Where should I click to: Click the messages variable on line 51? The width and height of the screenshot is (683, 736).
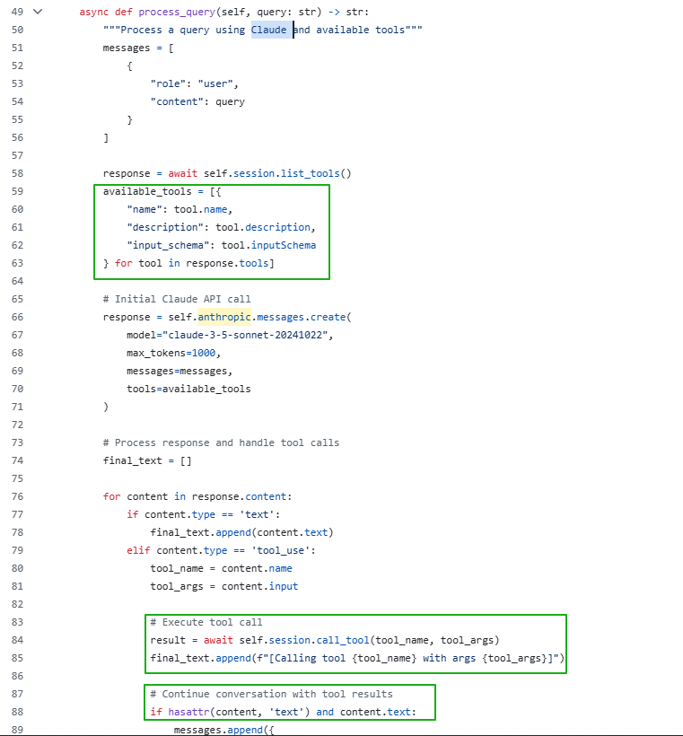(127, 48)
